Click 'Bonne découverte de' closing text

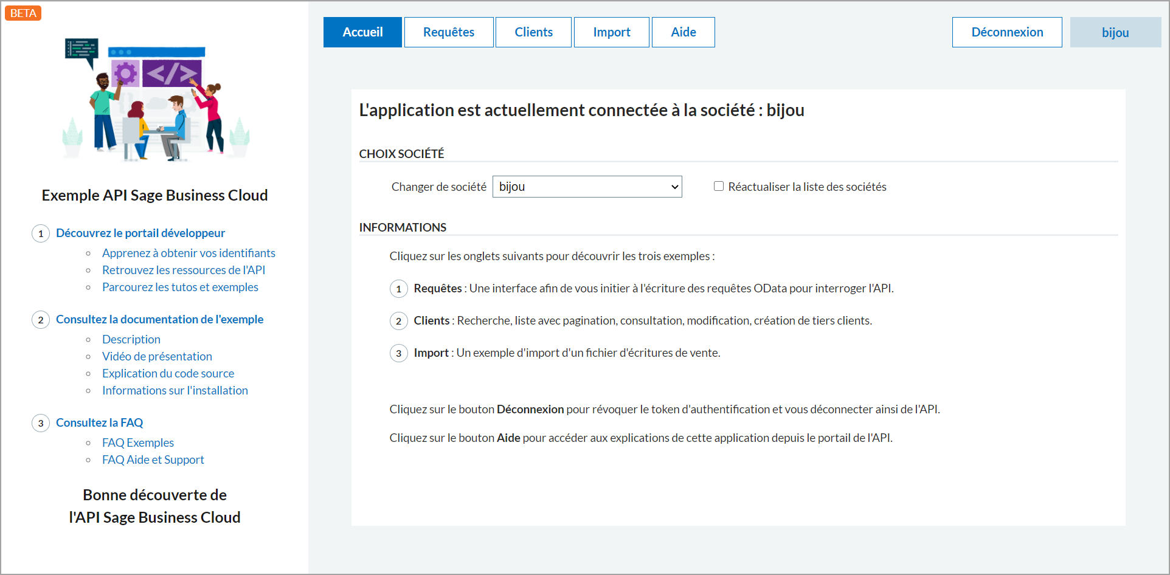[x=154, y=495]
